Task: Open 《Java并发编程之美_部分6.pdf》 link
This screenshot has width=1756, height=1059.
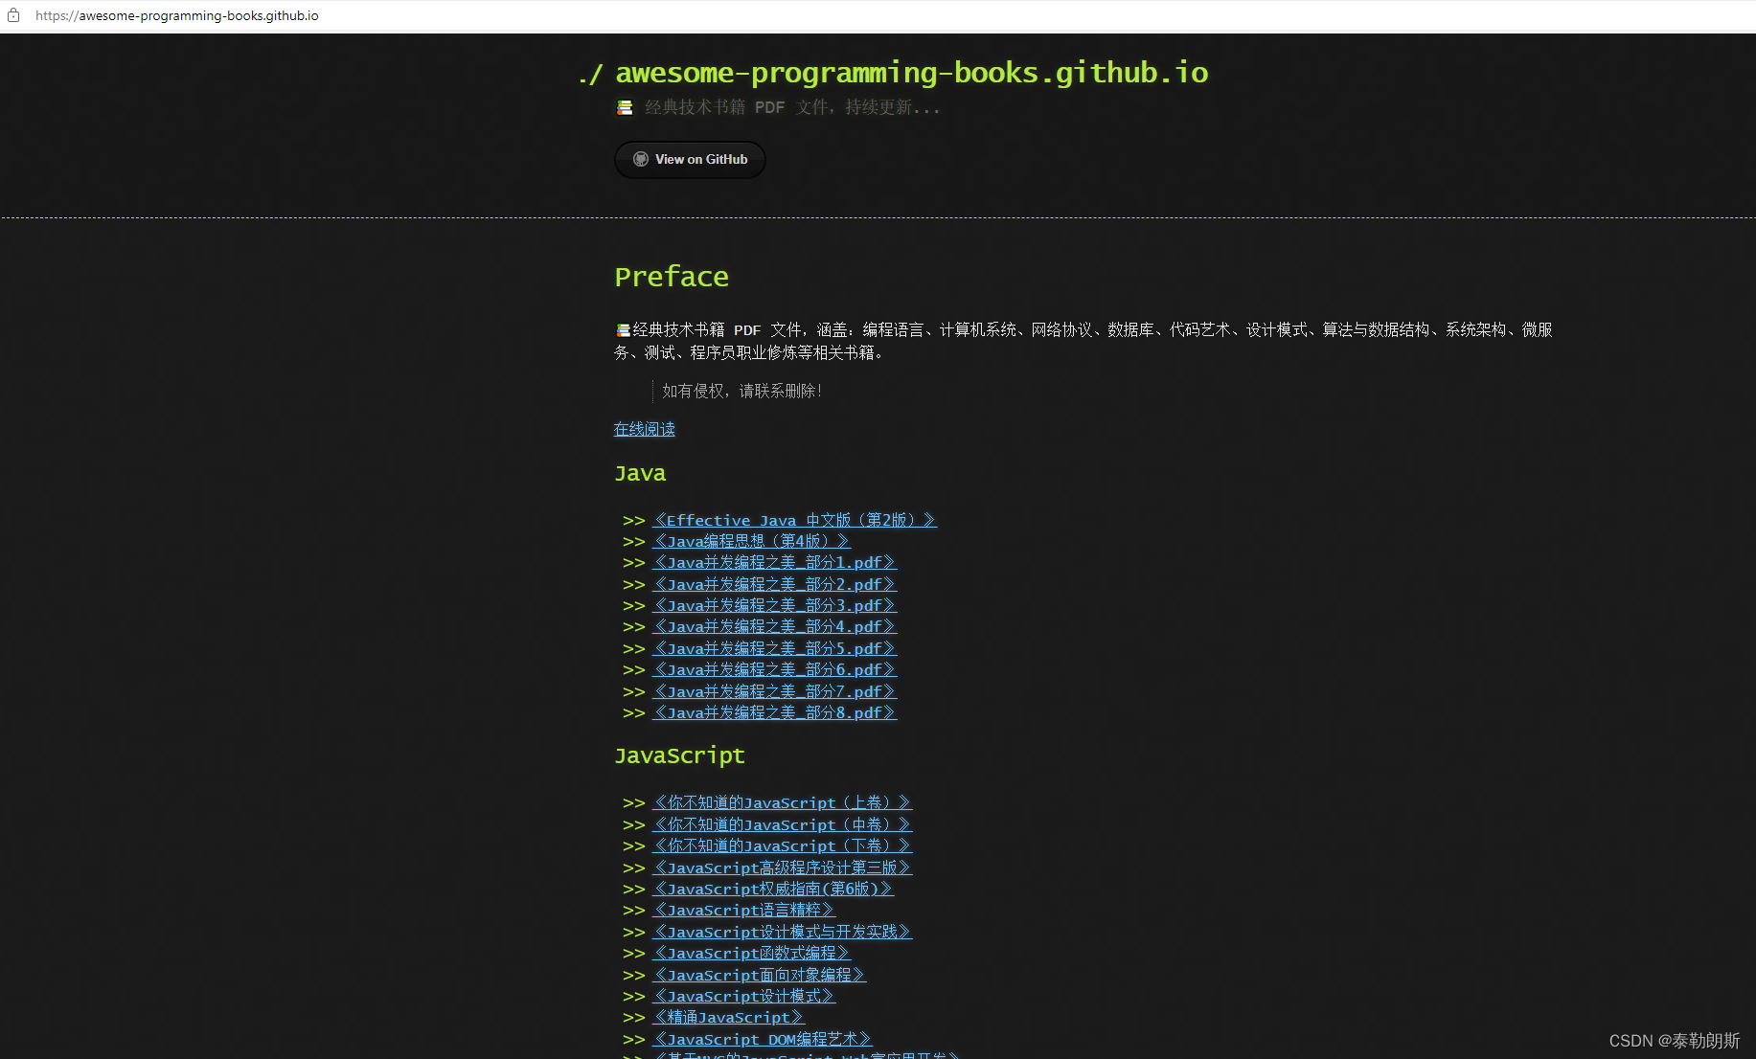Action: 774,669
